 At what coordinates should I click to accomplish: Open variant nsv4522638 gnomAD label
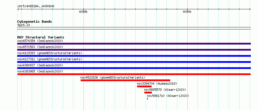[x=113, y=77]
